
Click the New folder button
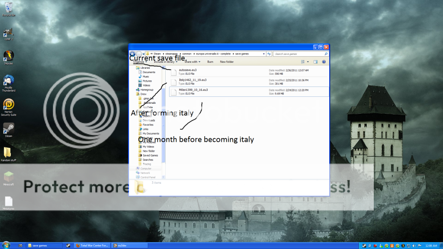pos(227,62)
